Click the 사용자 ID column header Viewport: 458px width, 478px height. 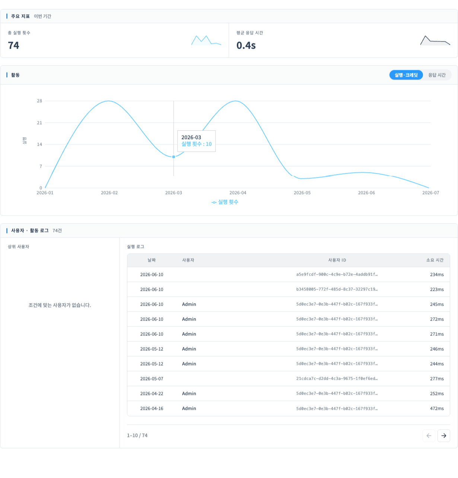[337, 260]
